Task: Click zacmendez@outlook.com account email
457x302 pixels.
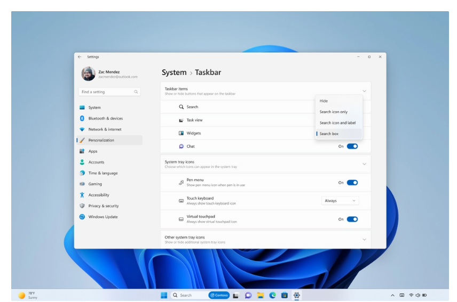Action: tap(118, 77)
